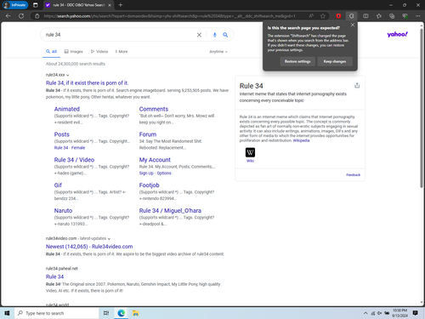The width and height of the screenshot is (425, 319).
Task: Click Keep changes button
Action: (x=335, y=61)
